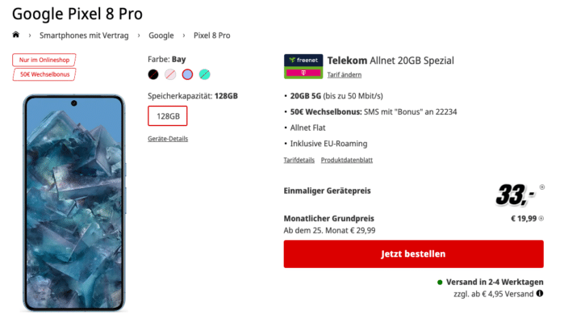Click the Jetzt bestellen button

[414, 254]
